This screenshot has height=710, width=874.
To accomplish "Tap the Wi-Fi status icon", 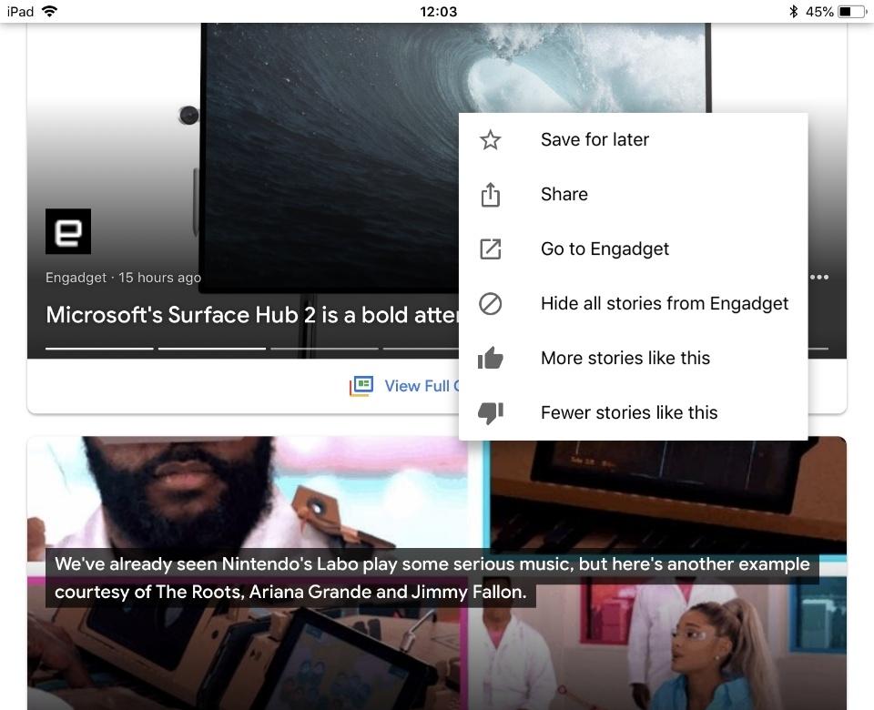I will coord(49,11).
